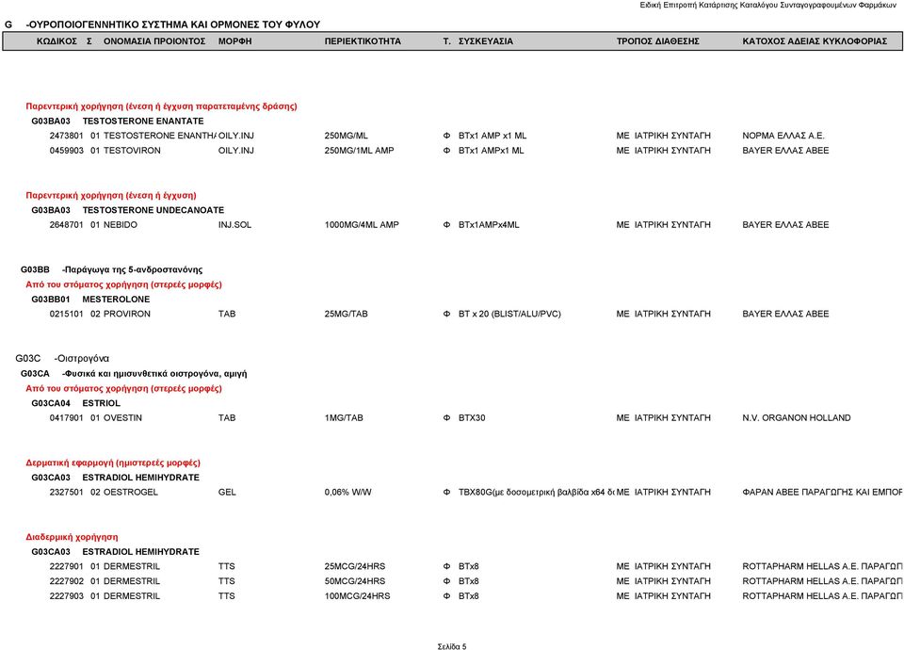Screen dimensions: 904x650
Task: Click product code "2227901"
Action: (x=66, y=567)
